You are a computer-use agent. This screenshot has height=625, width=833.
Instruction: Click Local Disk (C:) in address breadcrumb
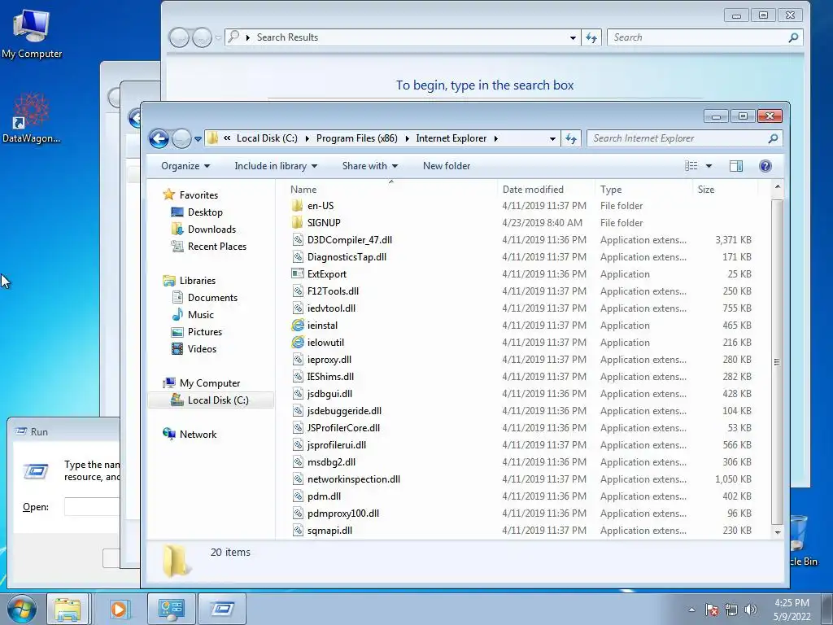267,138
